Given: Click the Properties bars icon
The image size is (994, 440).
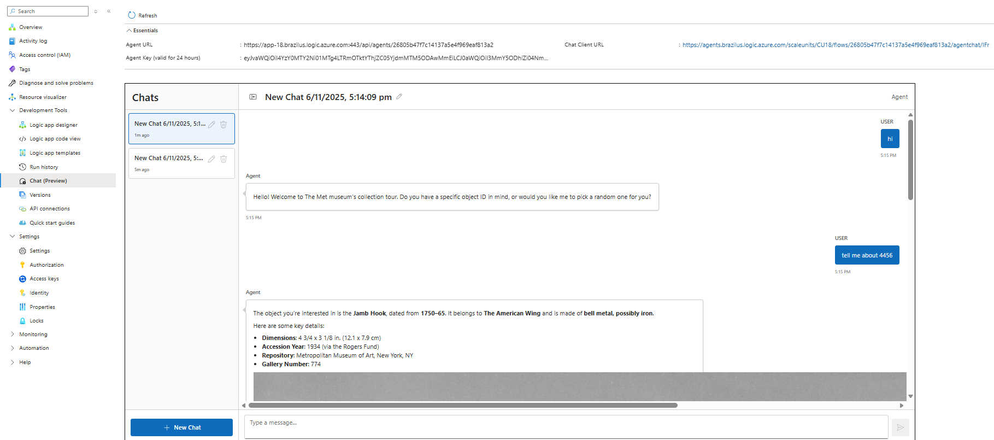Looking at the screenshot, I should pyautogui.click(x=22, y=307).
